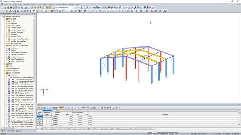The width and height of the screenshot is (241, 135).
Task: Expand the Nodes tree item
Action: [7, 21]
